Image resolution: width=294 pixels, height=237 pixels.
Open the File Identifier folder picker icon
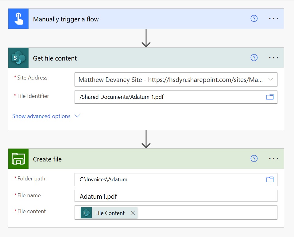(x=270, y=97)
